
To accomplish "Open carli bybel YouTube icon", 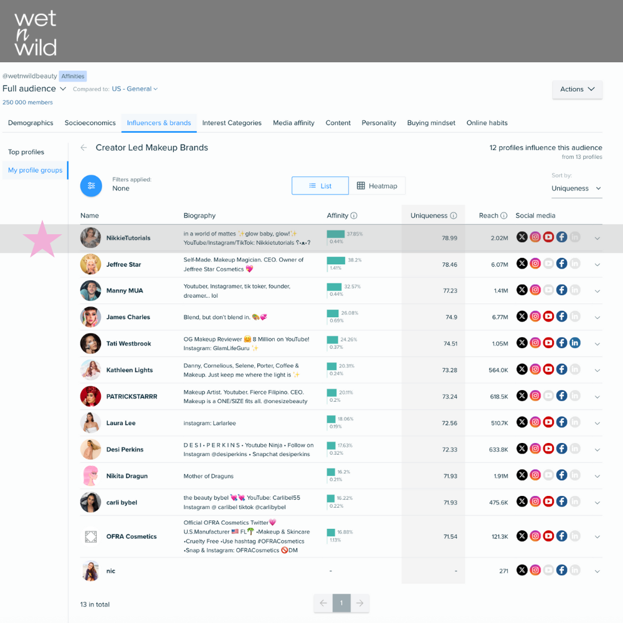I will tap(548, 502).
